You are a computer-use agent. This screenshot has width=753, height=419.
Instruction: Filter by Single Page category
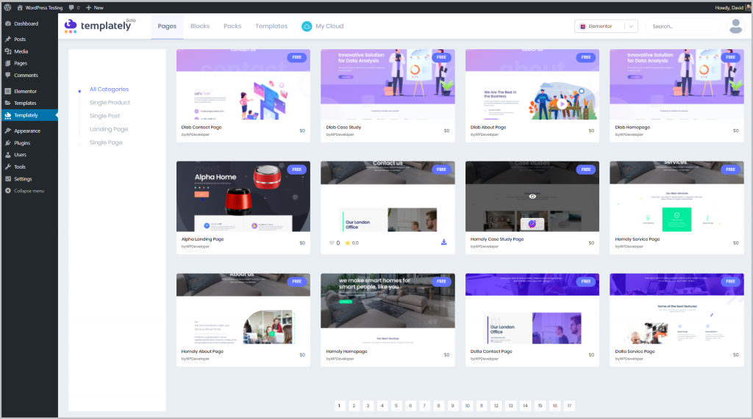click(x=106, y=142)
